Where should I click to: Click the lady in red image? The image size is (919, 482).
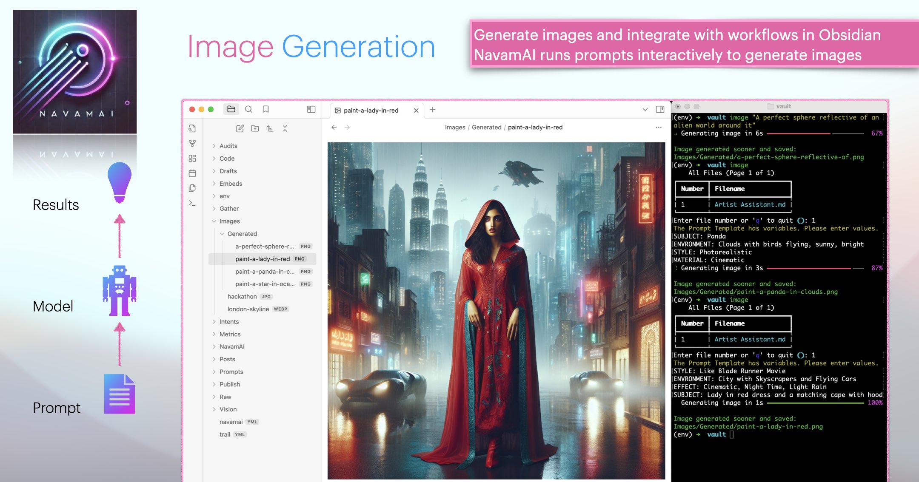[x=496, y=311]
